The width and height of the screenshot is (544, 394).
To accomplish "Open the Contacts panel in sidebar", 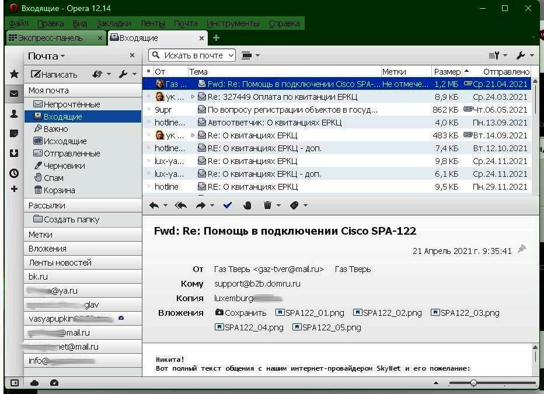I will click(x=14, y=114).
